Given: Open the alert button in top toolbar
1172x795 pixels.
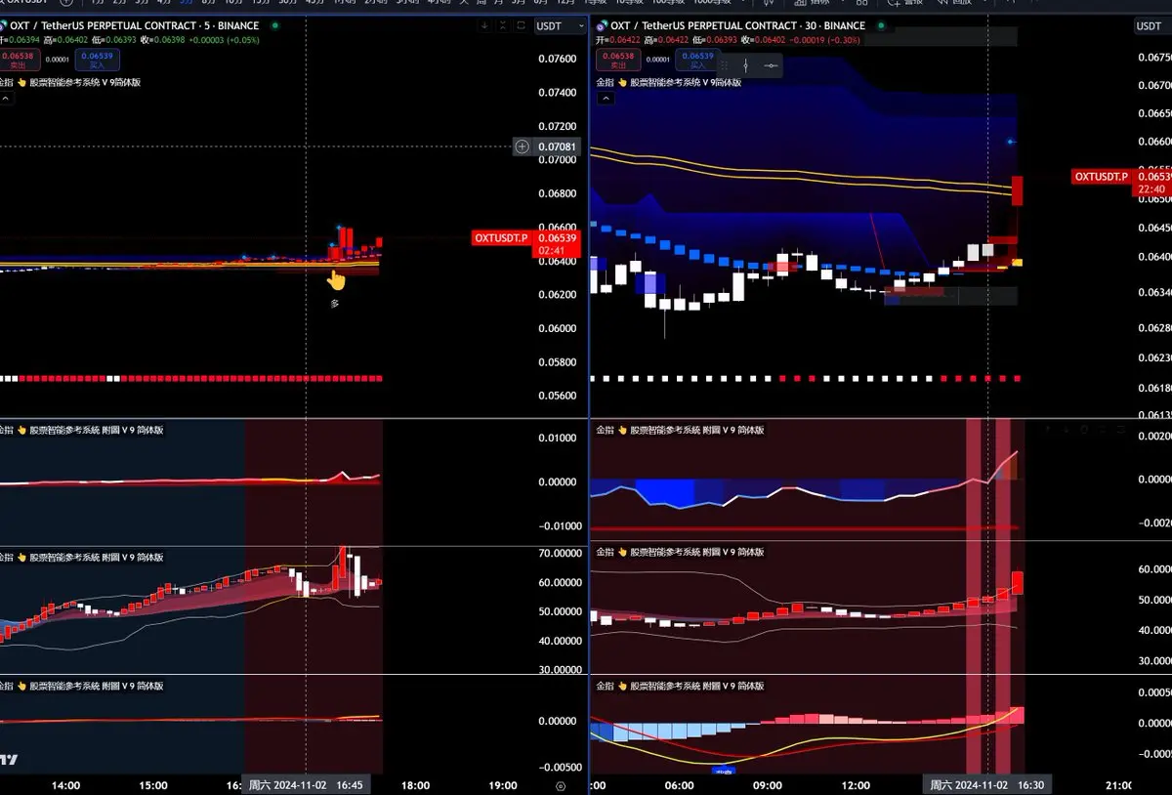Looking at the screenshot, I should click(x=905, y=3).
